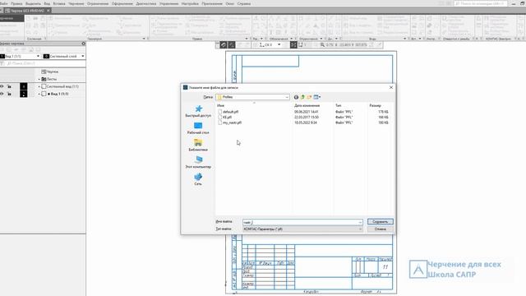Open the drawing tree panel settings gear

pos(83,44)
